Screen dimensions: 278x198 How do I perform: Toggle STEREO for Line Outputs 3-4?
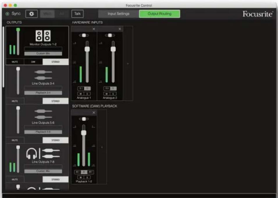point(56,101)
